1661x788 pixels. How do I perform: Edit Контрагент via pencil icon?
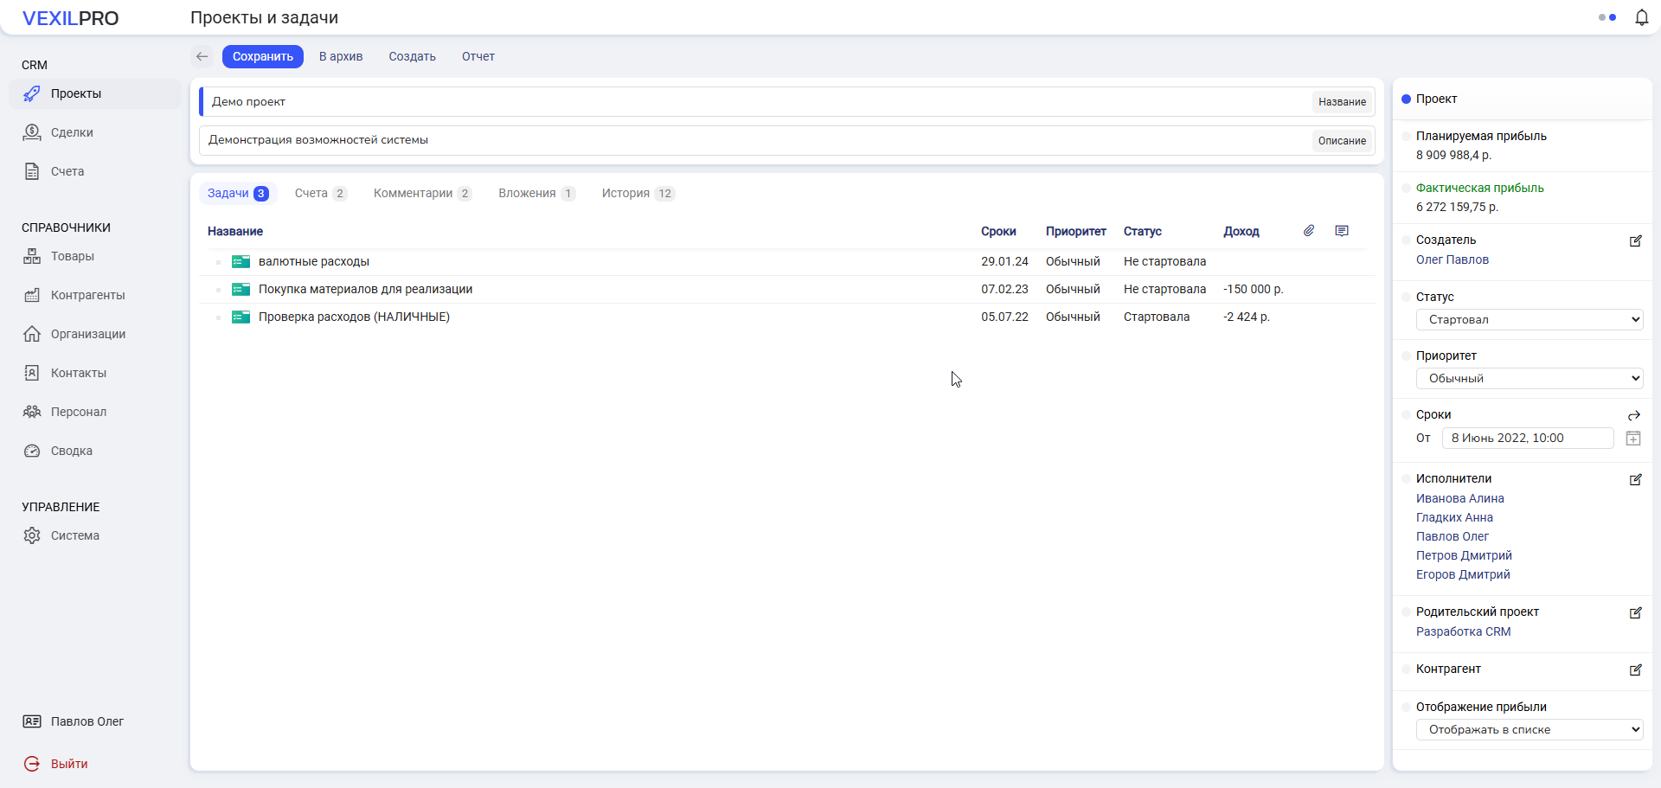click(1635, 670)
